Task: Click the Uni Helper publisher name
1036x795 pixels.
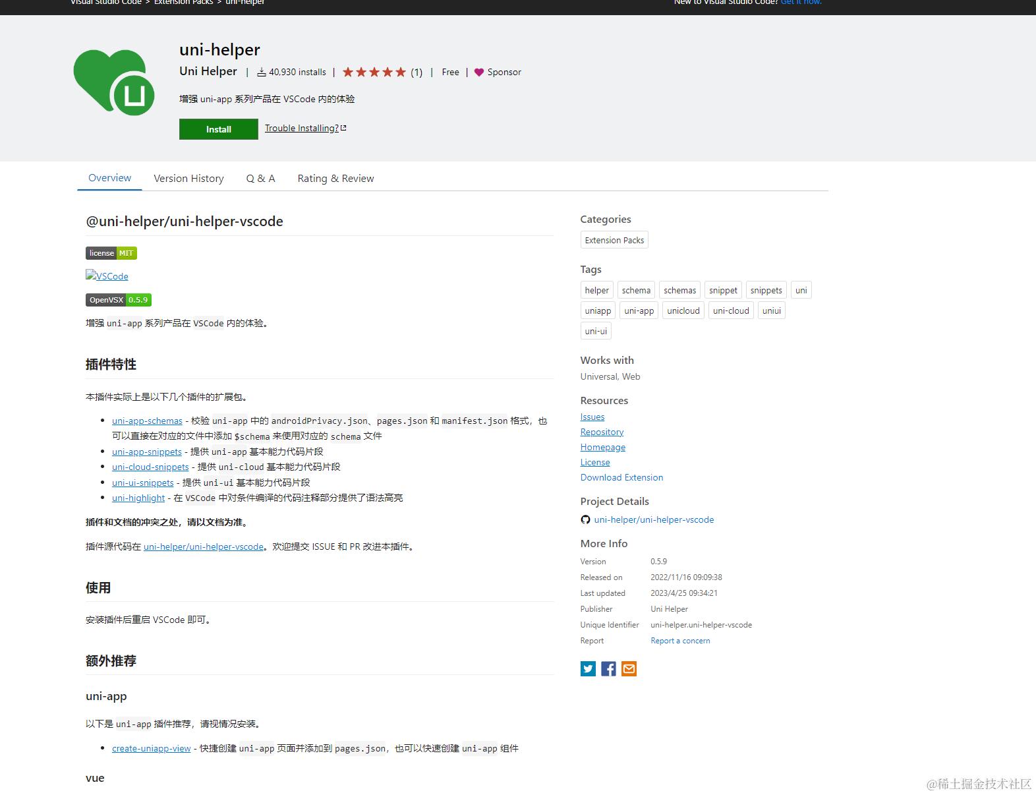Action: 208,71
